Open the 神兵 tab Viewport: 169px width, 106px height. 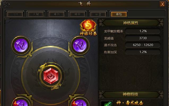pyautogui.click(x=57, y=14)
